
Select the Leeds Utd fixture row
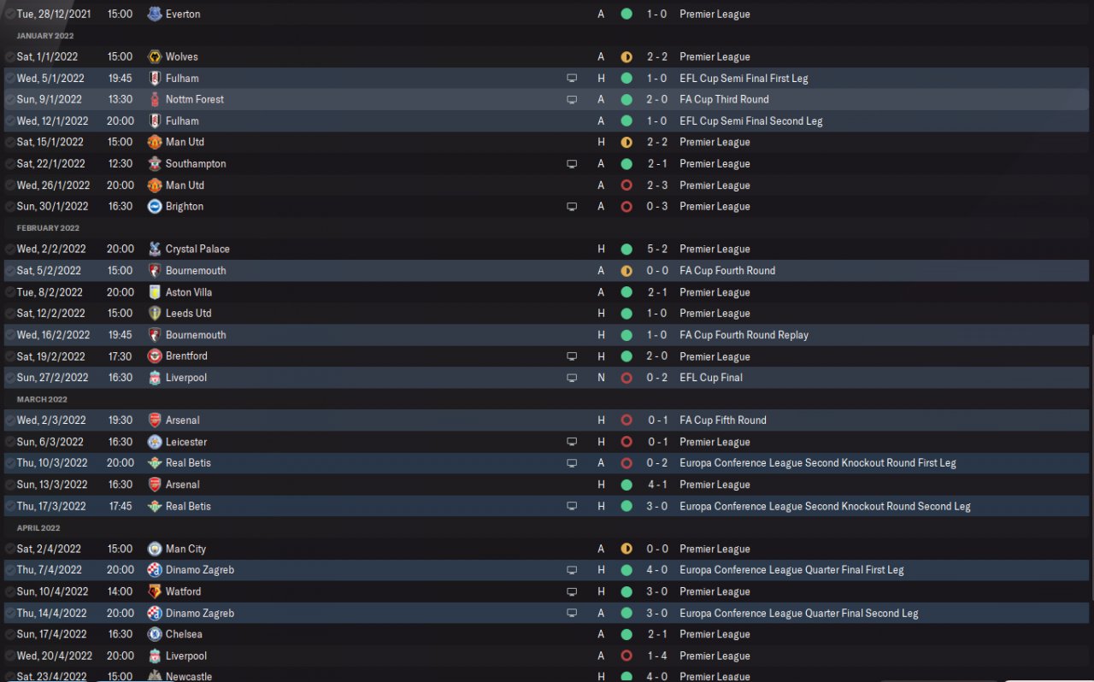(547, 313)
